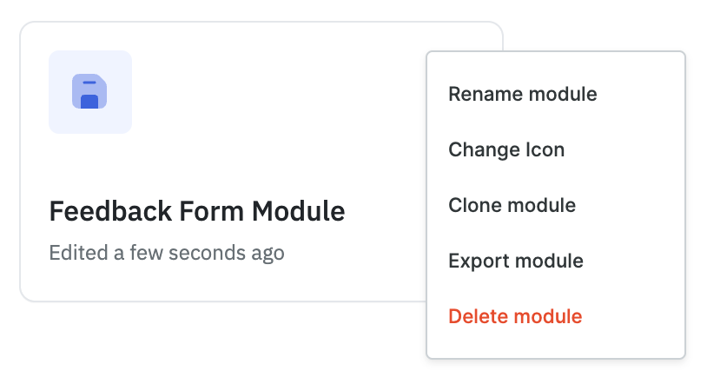Rename the Feedback Form Module

(522, 94)
